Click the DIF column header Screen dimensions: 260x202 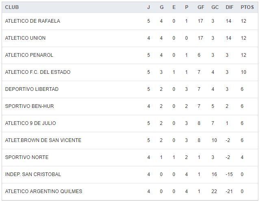(229, 7)
